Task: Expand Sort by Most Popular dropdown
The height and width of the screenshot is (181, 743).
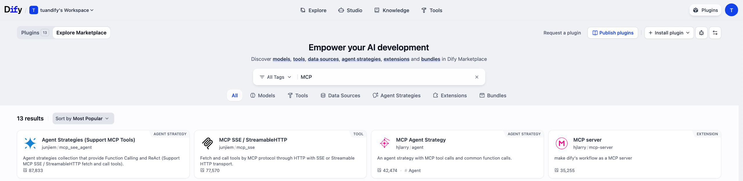Action: click(83, 118)
